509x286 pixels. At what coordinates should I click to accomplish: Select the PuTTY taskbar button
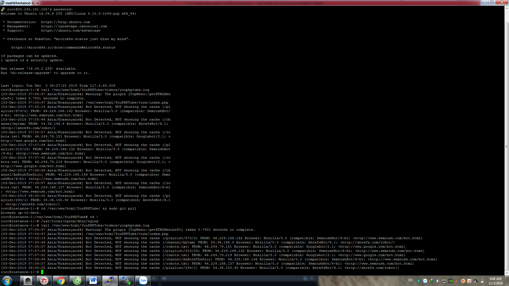coord(110,281)
